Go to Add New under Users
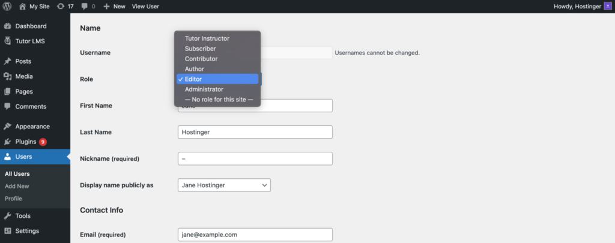Viewport: 615px width, 243px height. point(17,186)
